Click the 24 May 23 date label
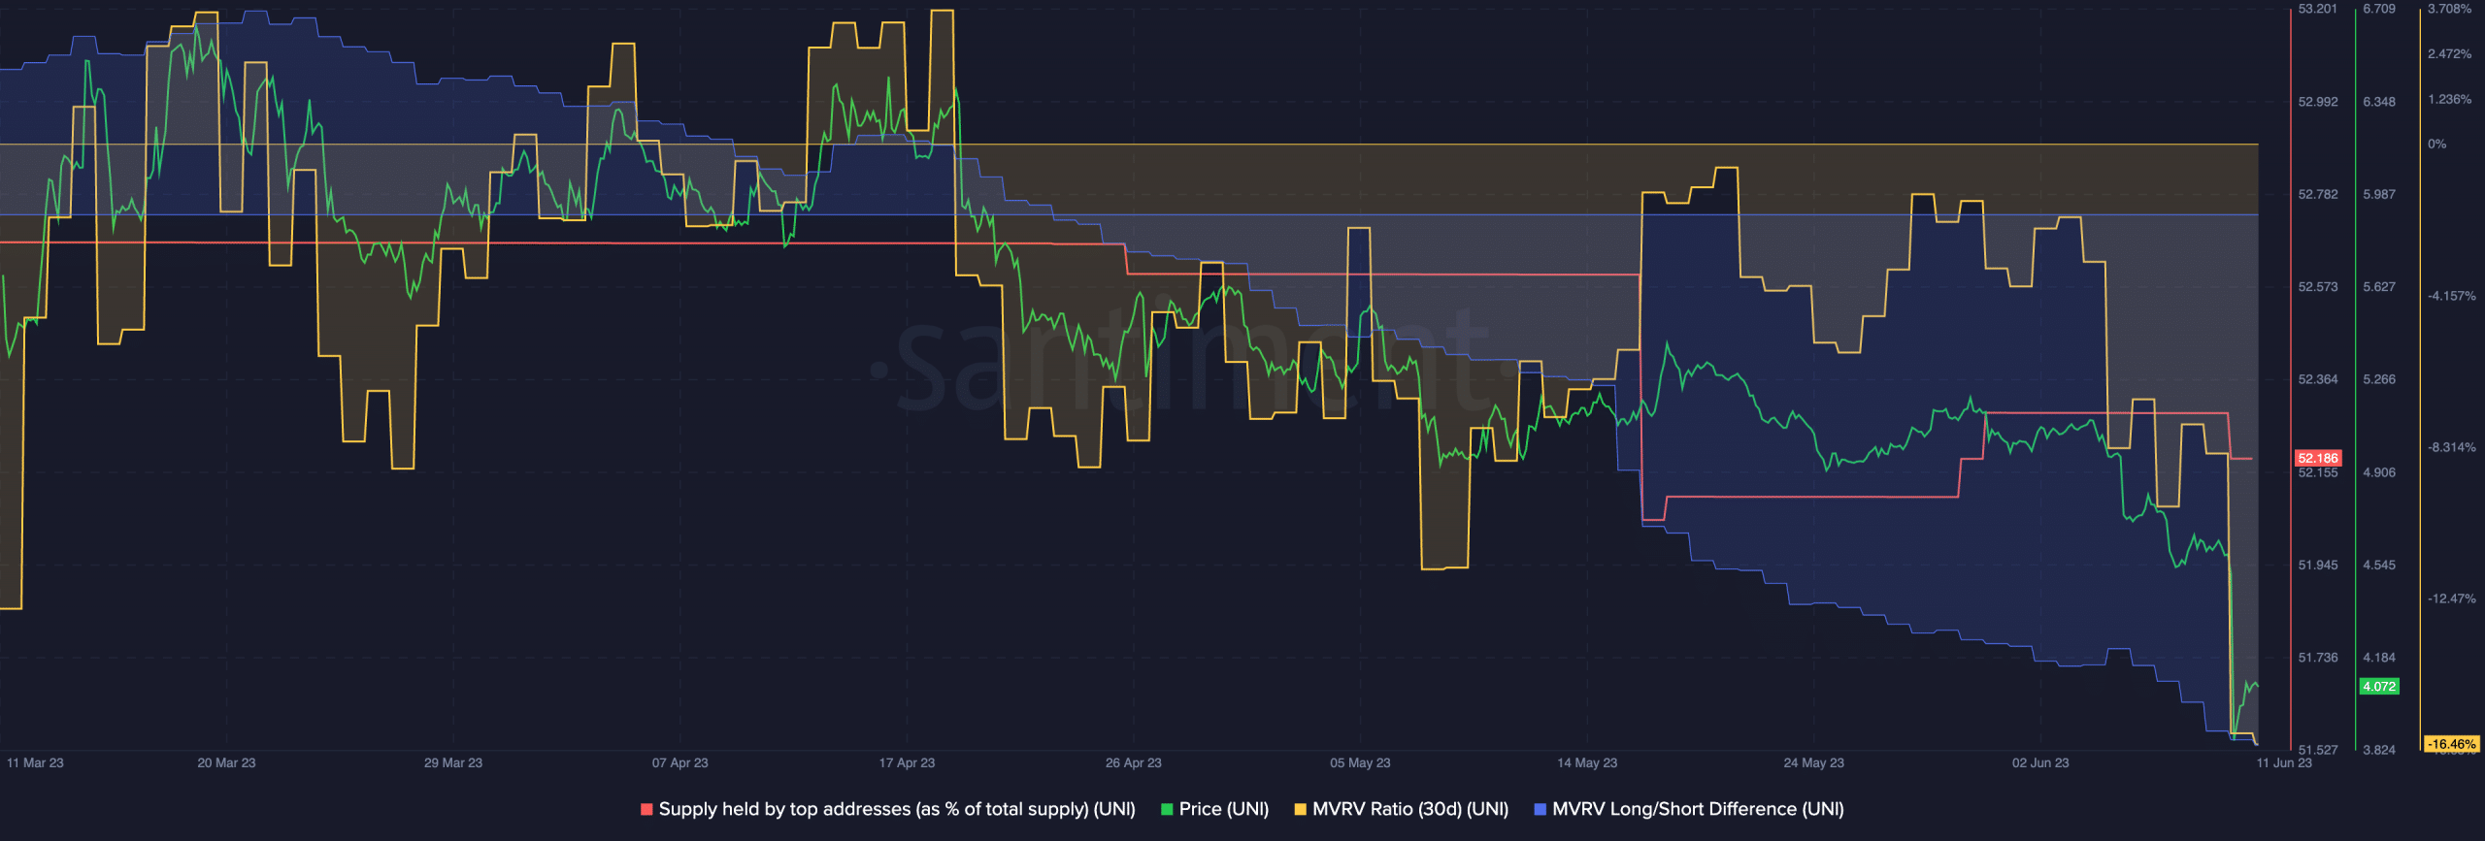 click(1814, 763)
